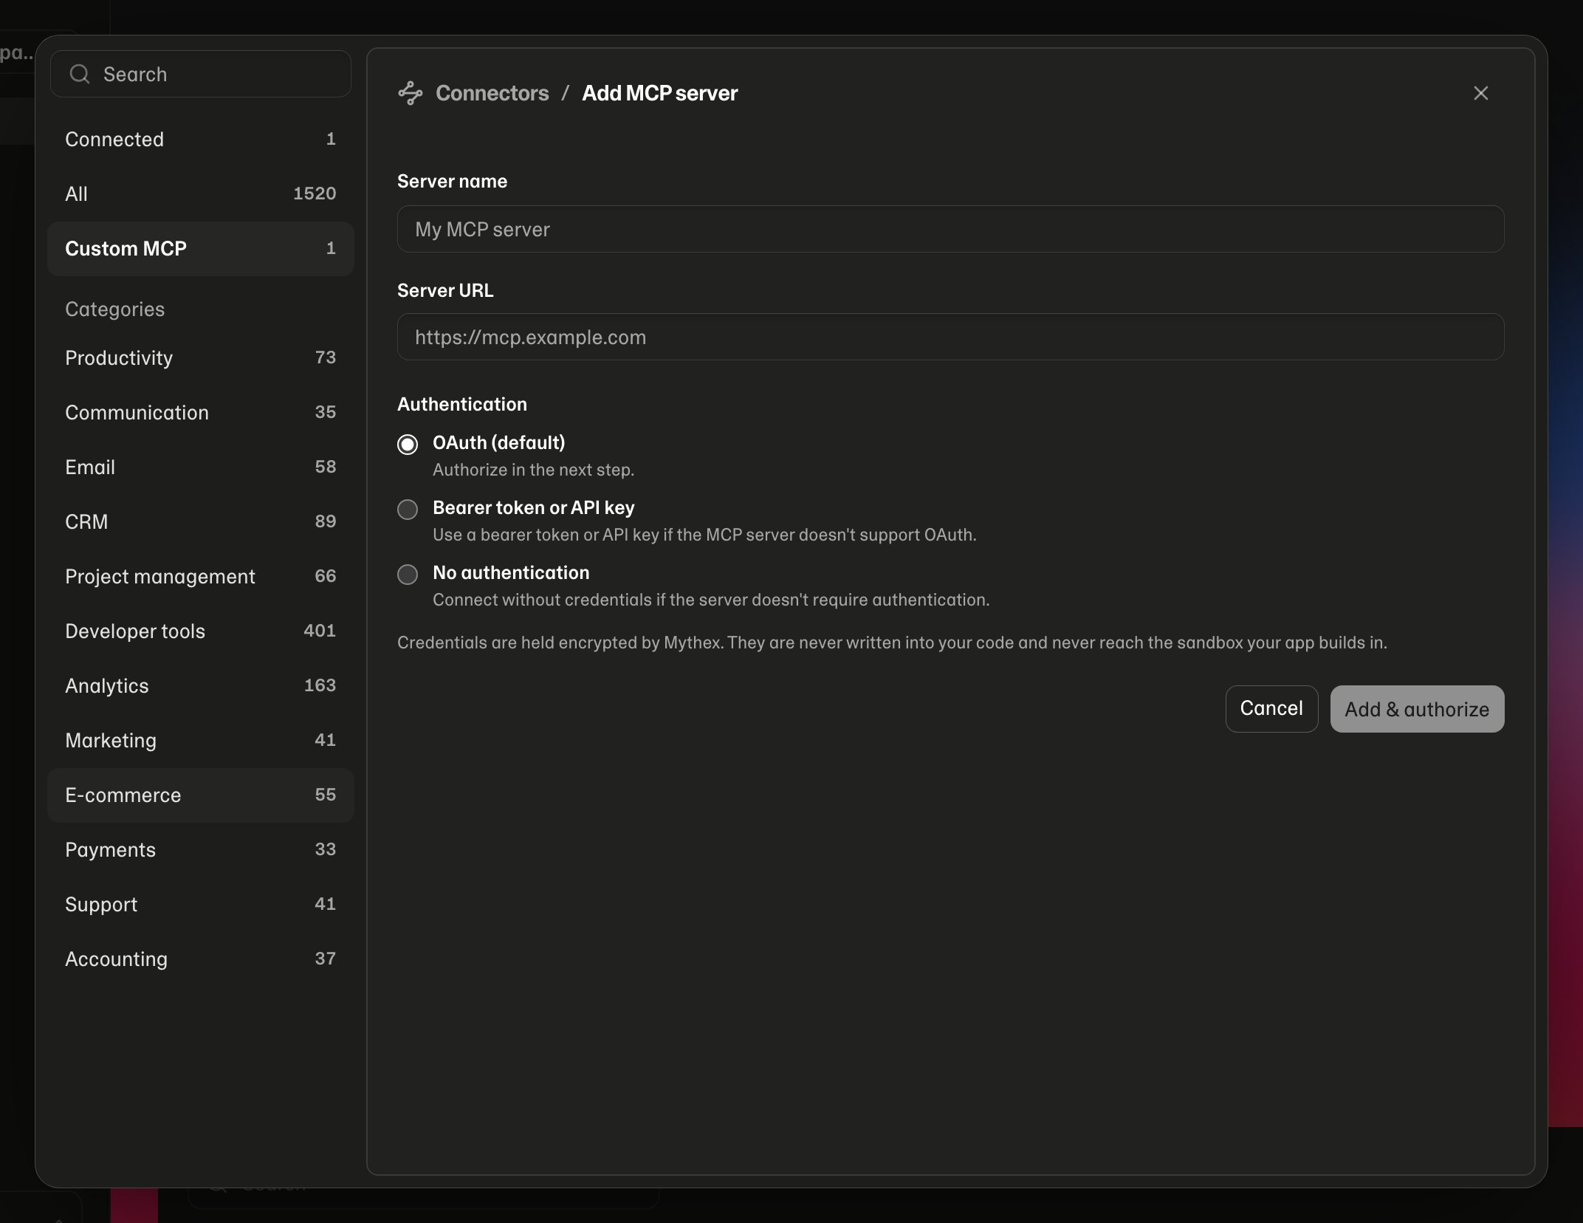
Task: Click the bearer token helper text about OAuth support
Action: pyautogui.click(x=704, y=535)
